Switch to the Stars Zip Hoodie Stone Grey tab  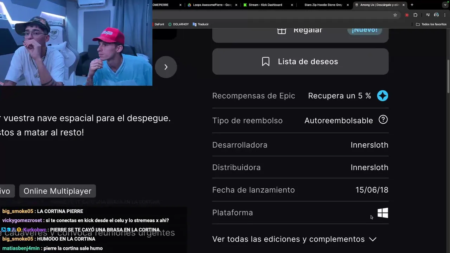pos(323,5)
